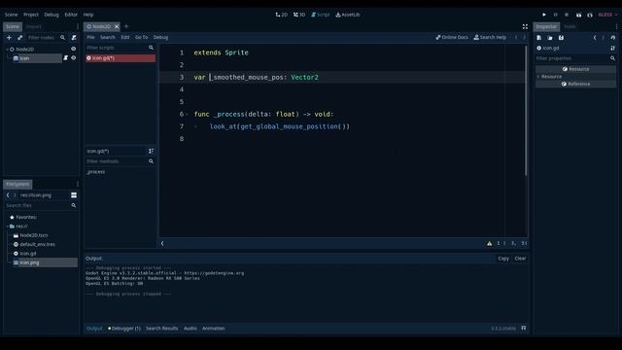Switch to the 3D workspace

pyautogui.click(x=299, y=15)
